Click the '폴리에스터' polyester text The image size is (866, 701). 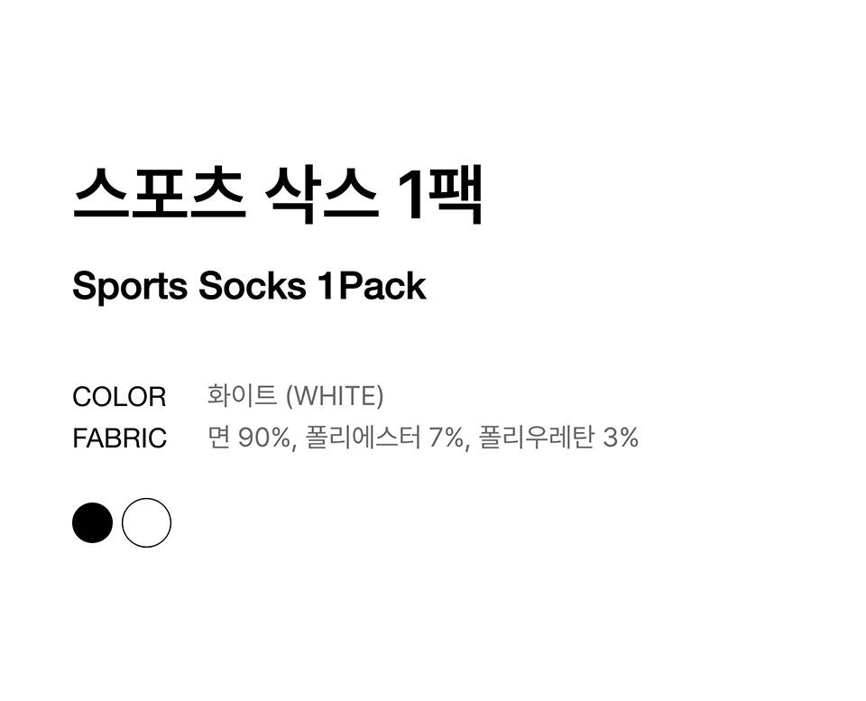[x=364, y=438]
